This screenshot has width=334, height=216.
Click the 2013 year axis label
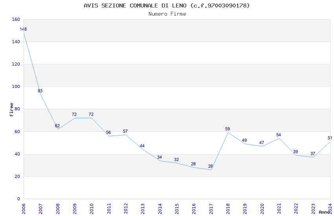143,209
